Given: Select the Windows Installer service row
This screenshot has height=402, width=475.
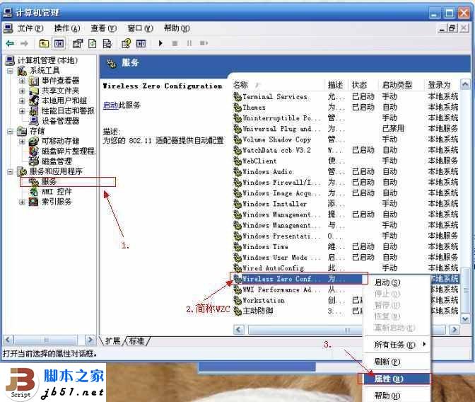Looking at the screenshot, I should [x=346, y=204].
